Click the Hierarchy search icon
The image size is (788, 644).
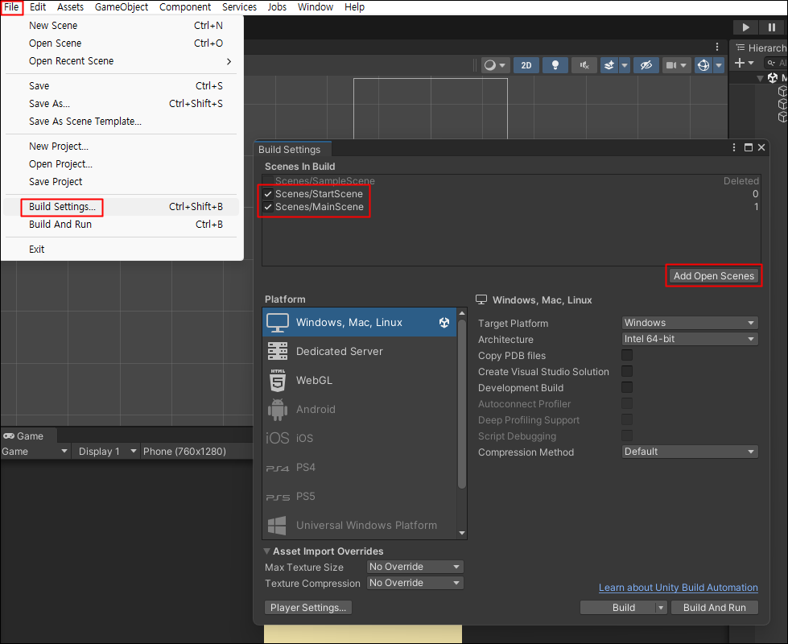[771, 63]
